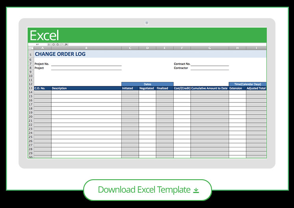Click the C.O. No. column heading

pos(43,88)
